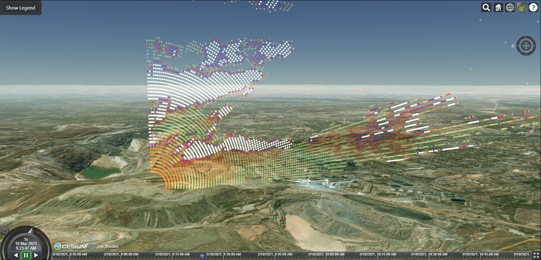Play animation in reverse

coord(16,255)
